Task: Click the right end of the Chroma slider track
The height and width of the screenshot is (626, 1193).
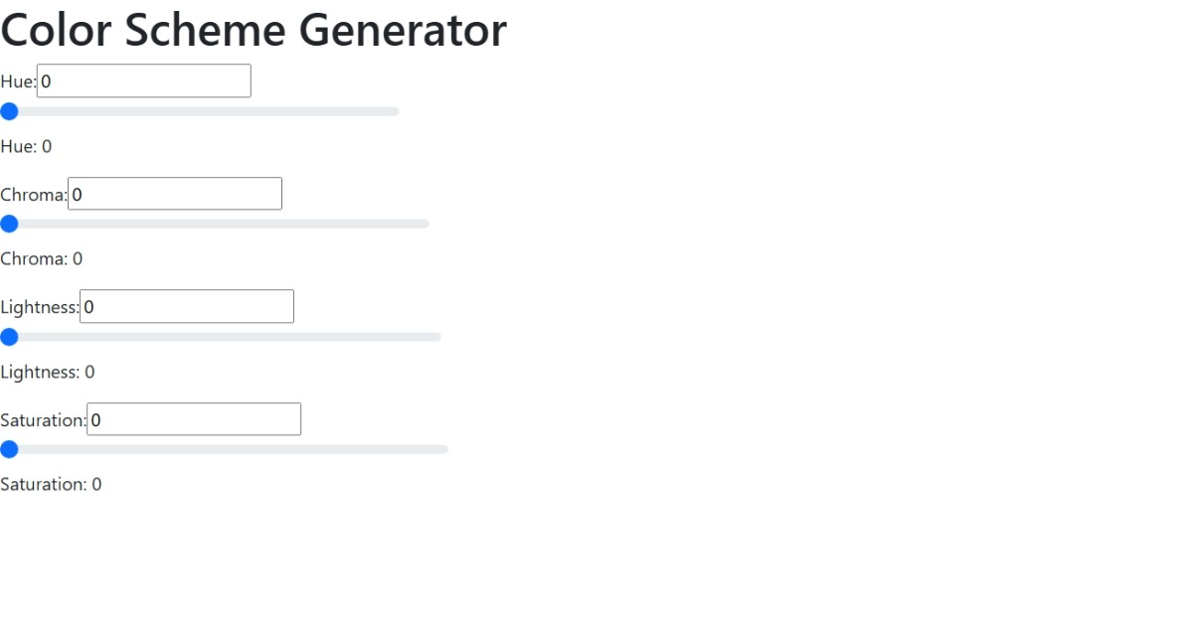Action: (x=425, y=224)
